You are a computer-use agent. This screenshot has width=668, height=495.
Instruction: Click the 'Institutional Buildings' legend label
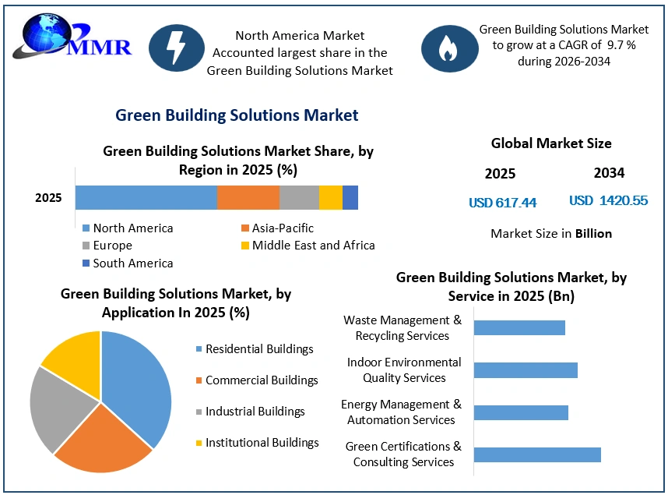click(x=262, y=443)
